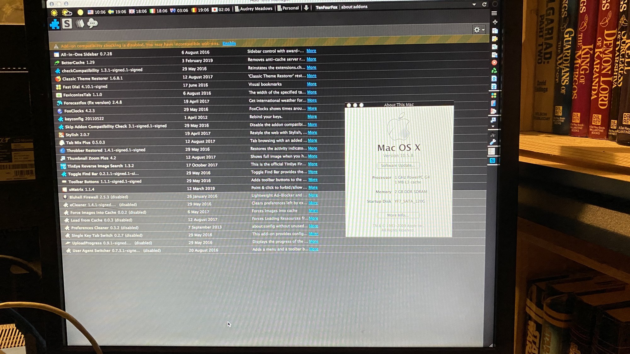Image resolution: width=630 pixels, height=354 pixels.
Task: Click the wrench tools sidebar icon
Action: pyautogui.click(x=493, y=142)
